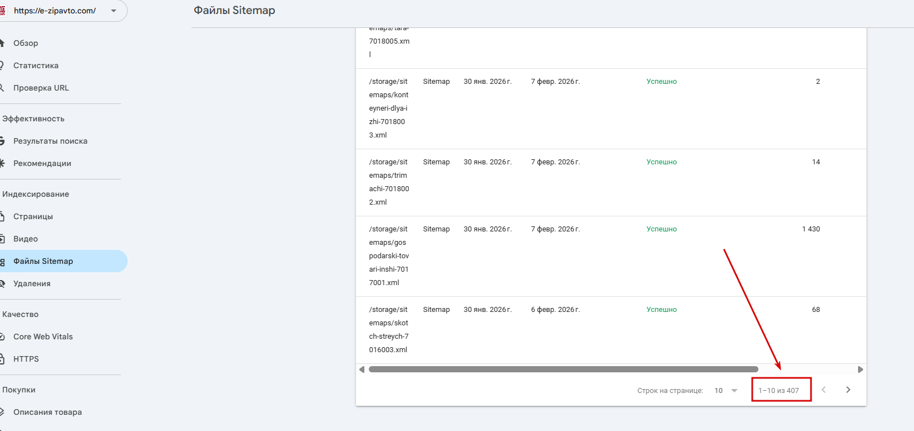Open Product descriptions section
The height and width of the screenshot is (431, 914).
coord(48,412)
